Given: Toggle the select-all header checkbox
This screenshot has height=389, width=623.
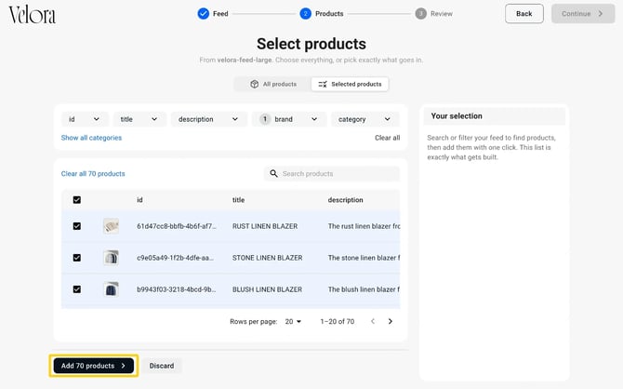Looking at the screenshot, I should pos(77,200).
